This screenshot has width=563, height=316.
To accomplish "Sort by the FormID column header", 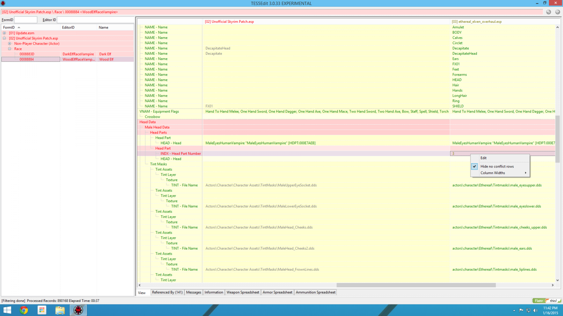I will coord(31,27).
